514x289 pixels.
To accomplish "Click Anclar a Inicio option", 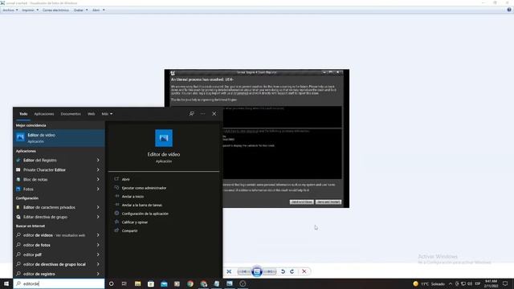I will [x=133, y=197].
